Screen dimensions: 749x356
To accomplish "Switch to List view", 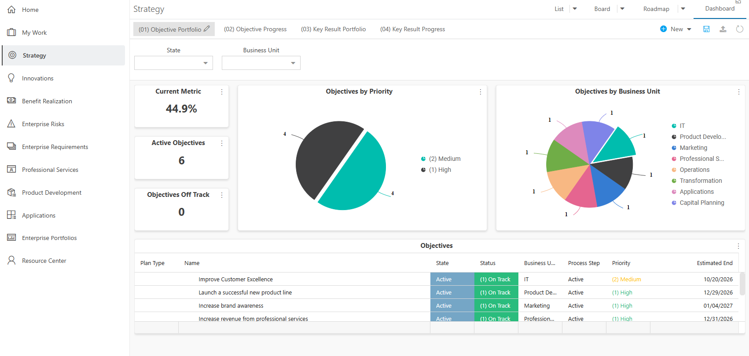I will (559, 9).
